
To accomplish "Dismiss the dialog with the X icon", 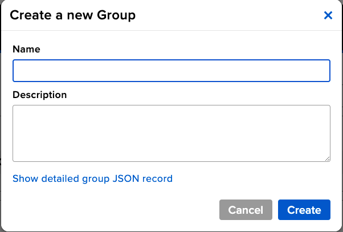I will tap(328, 15).
